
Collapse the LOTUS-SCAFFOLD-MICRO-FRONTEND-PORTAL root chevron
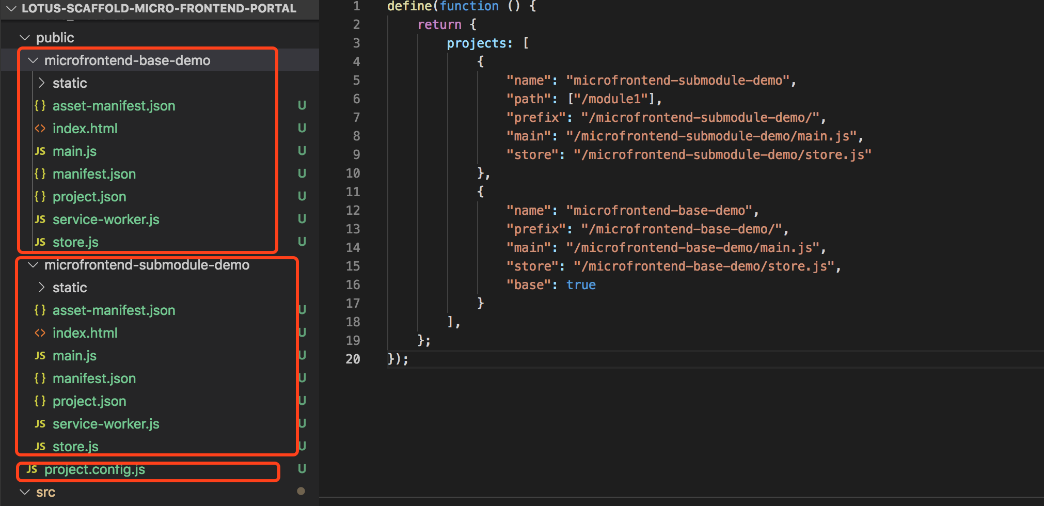coord(11,8)
